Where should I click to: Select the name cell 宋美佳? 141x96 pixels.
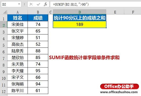coord(18,24)
